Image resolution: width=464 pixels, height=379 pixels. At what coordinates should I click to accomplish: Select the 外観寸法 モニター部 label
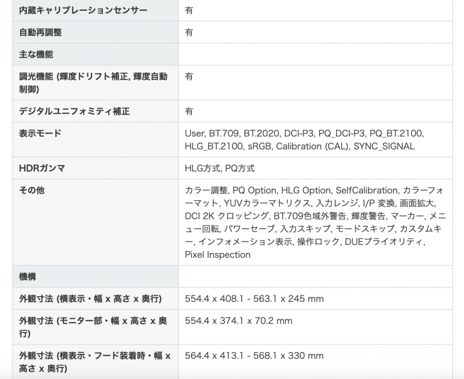tap(93, 326)
